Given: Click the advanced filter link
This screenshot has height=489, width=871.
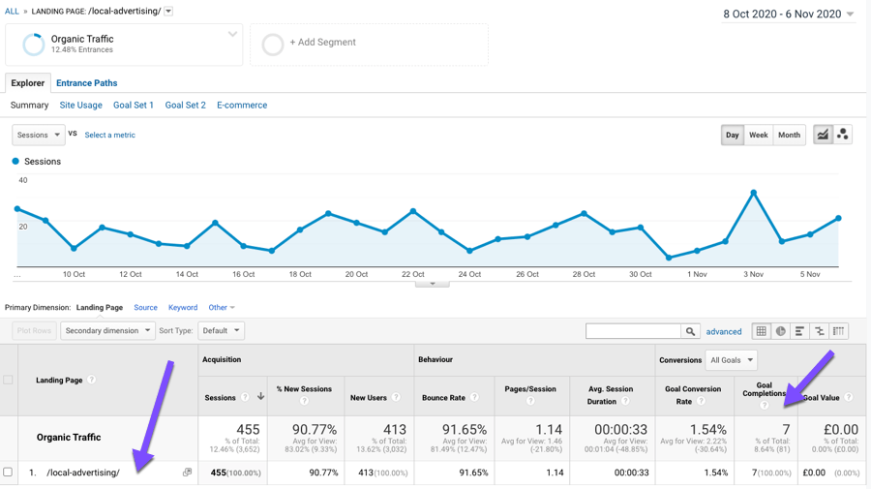Looking at the screenshot, I should [724, 331].
